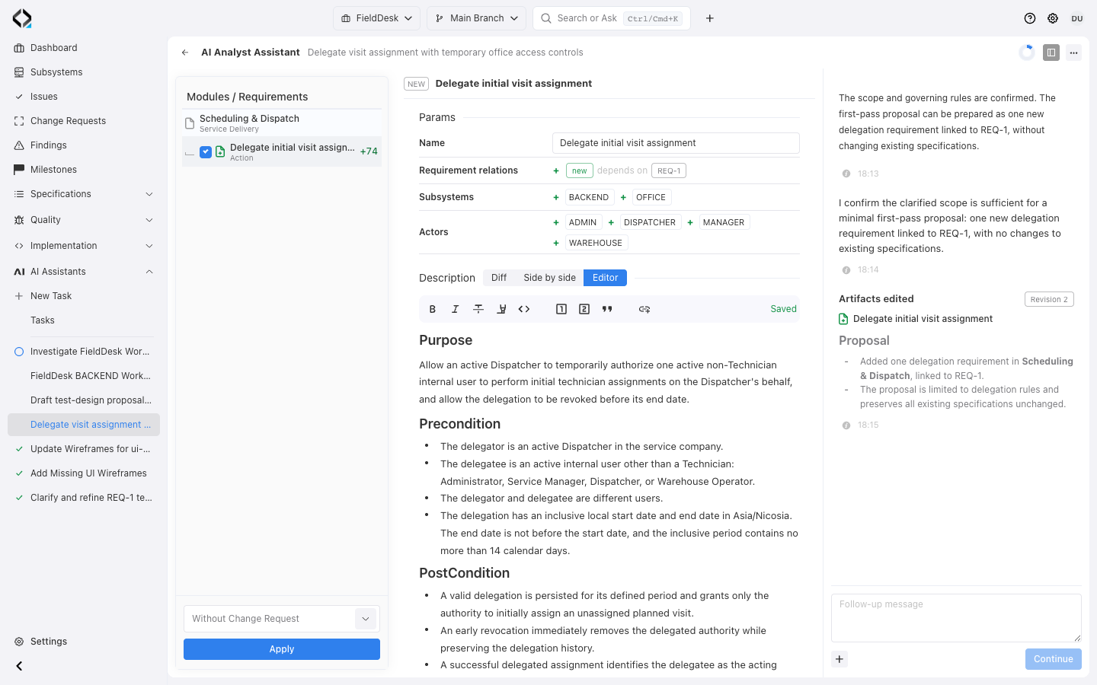Open the Delegate initial visit assignment artifact link
The image size is (1097, 685).
point(923,319)
